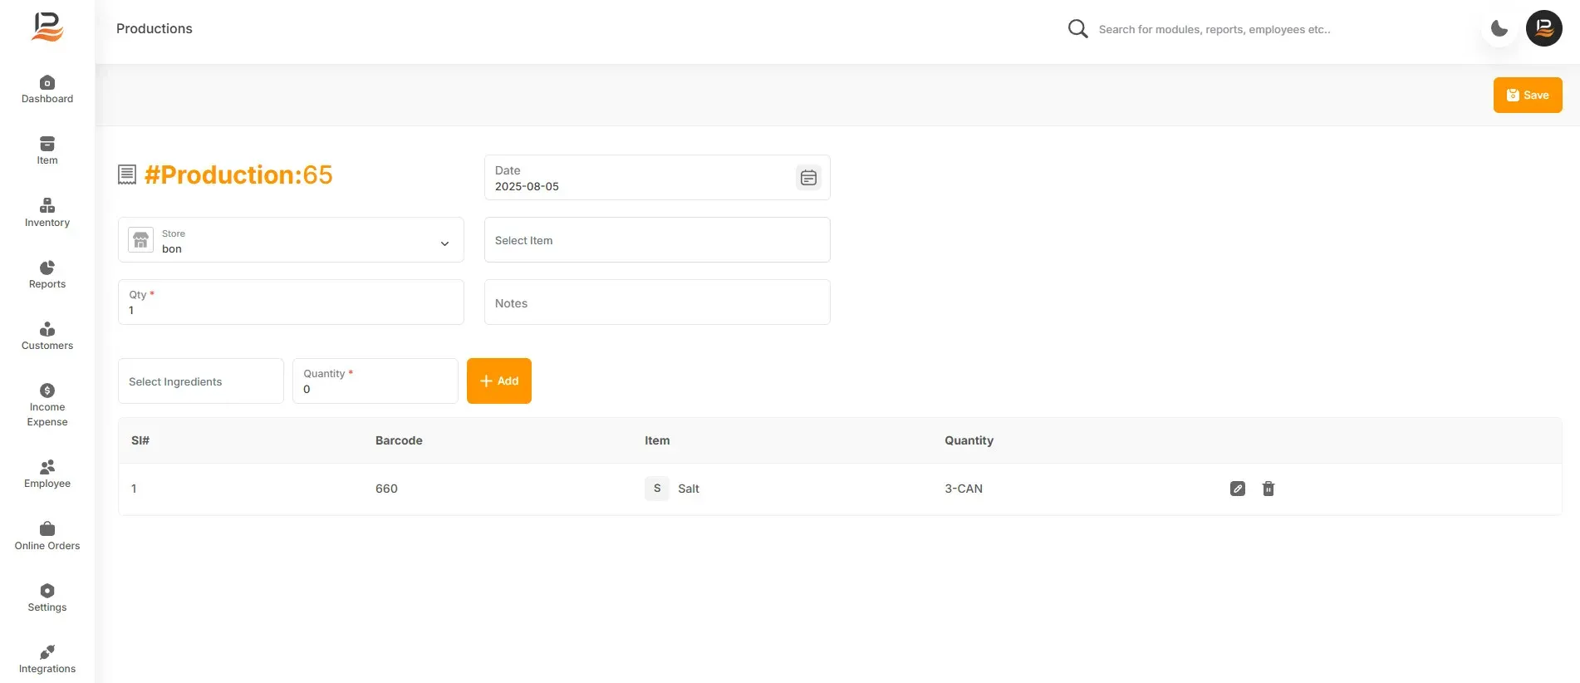Viewport: 1580px width, 683px height.
Task: Delete the Salt ingredient row
Action: (x=1268, y=489)
